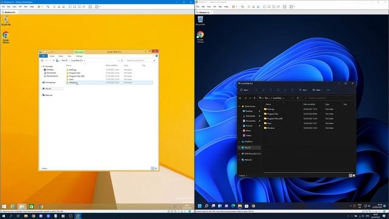Click the search box in dark Explorer

pyautogui.click(x=328, y=98)
